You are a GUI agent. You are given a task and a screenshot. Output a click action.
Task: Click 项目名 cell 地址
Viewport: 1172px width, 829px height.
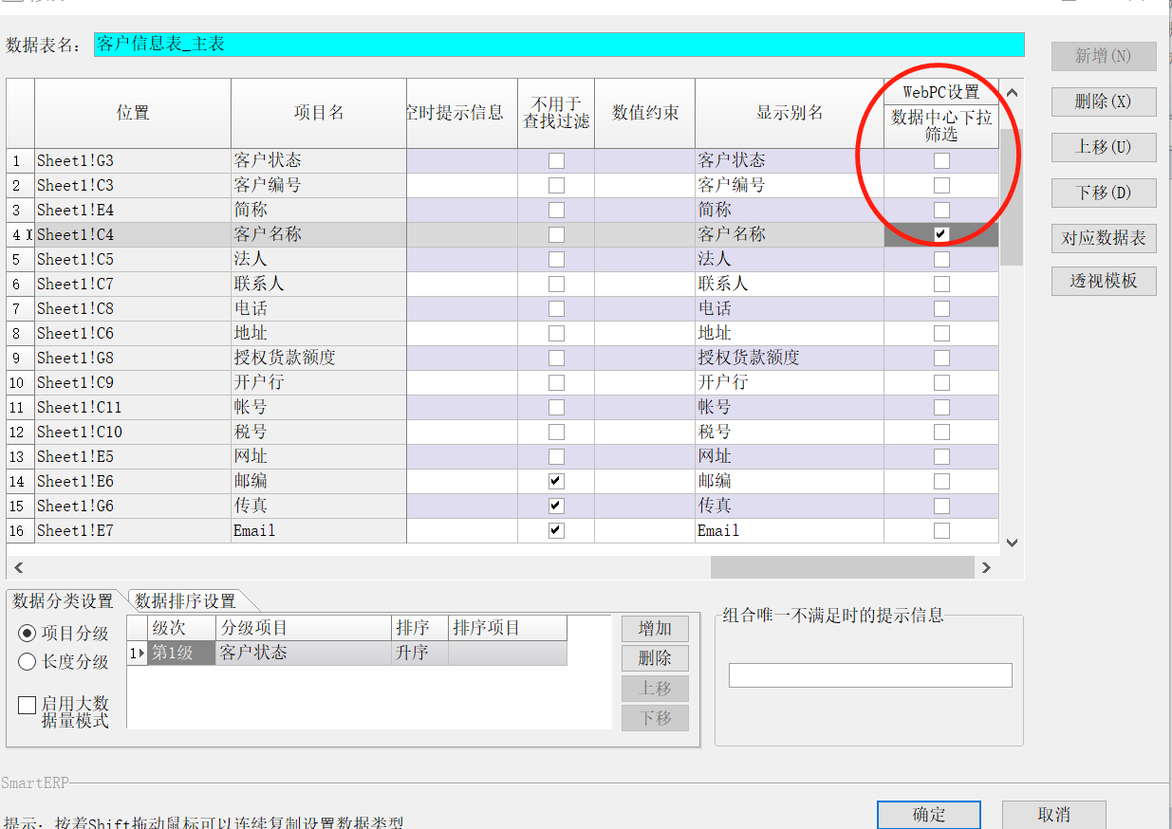(x=319, y=333)
